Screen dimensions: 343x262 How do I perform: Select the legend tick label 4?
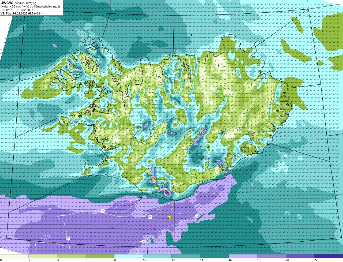58,260
